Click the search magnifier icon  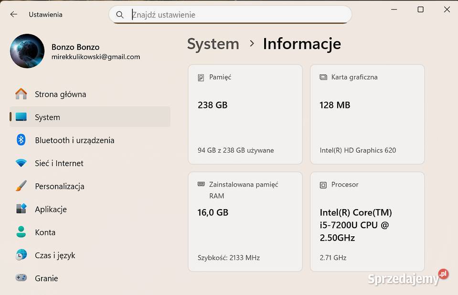pos(120,15)
